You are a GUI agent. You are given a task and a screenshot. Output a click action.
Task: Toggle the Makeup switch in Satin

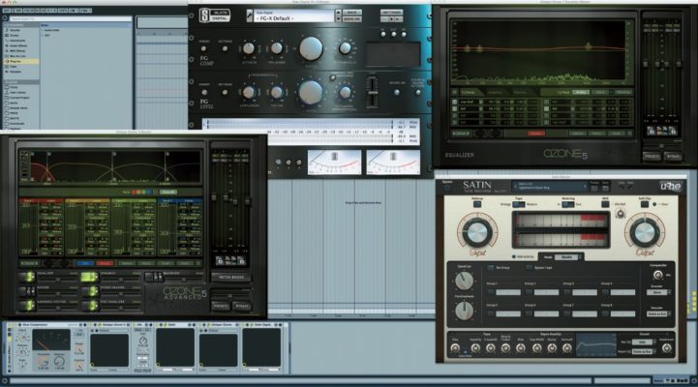tap(476, 204)
